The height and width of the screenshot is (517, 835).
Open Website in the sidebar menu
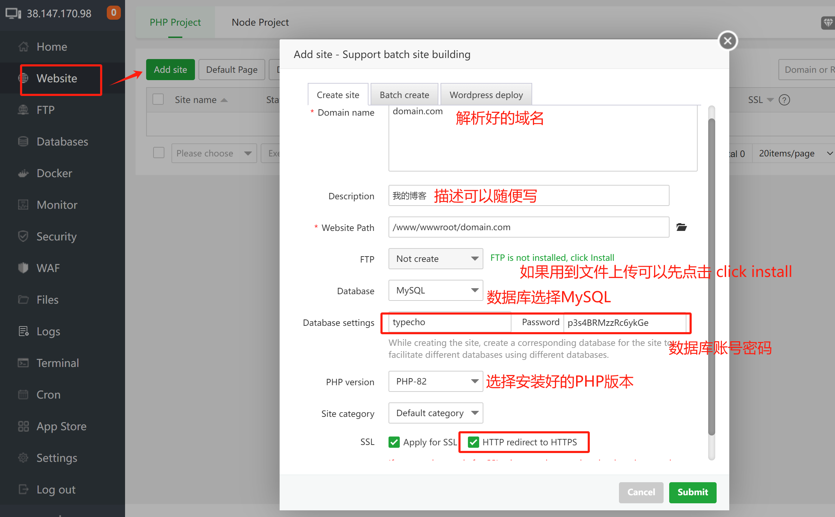pyautogui.click(x=63, y=78)
